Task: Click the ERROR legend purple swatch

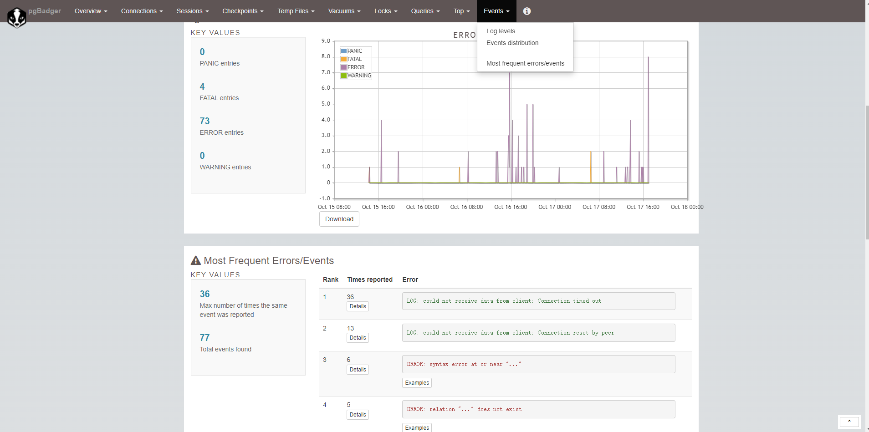Action: coord(344,67)
